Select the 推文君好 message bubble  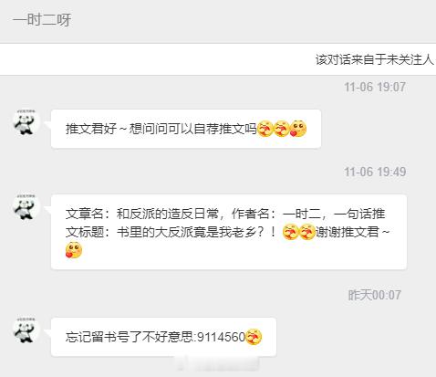pos(186,129)
